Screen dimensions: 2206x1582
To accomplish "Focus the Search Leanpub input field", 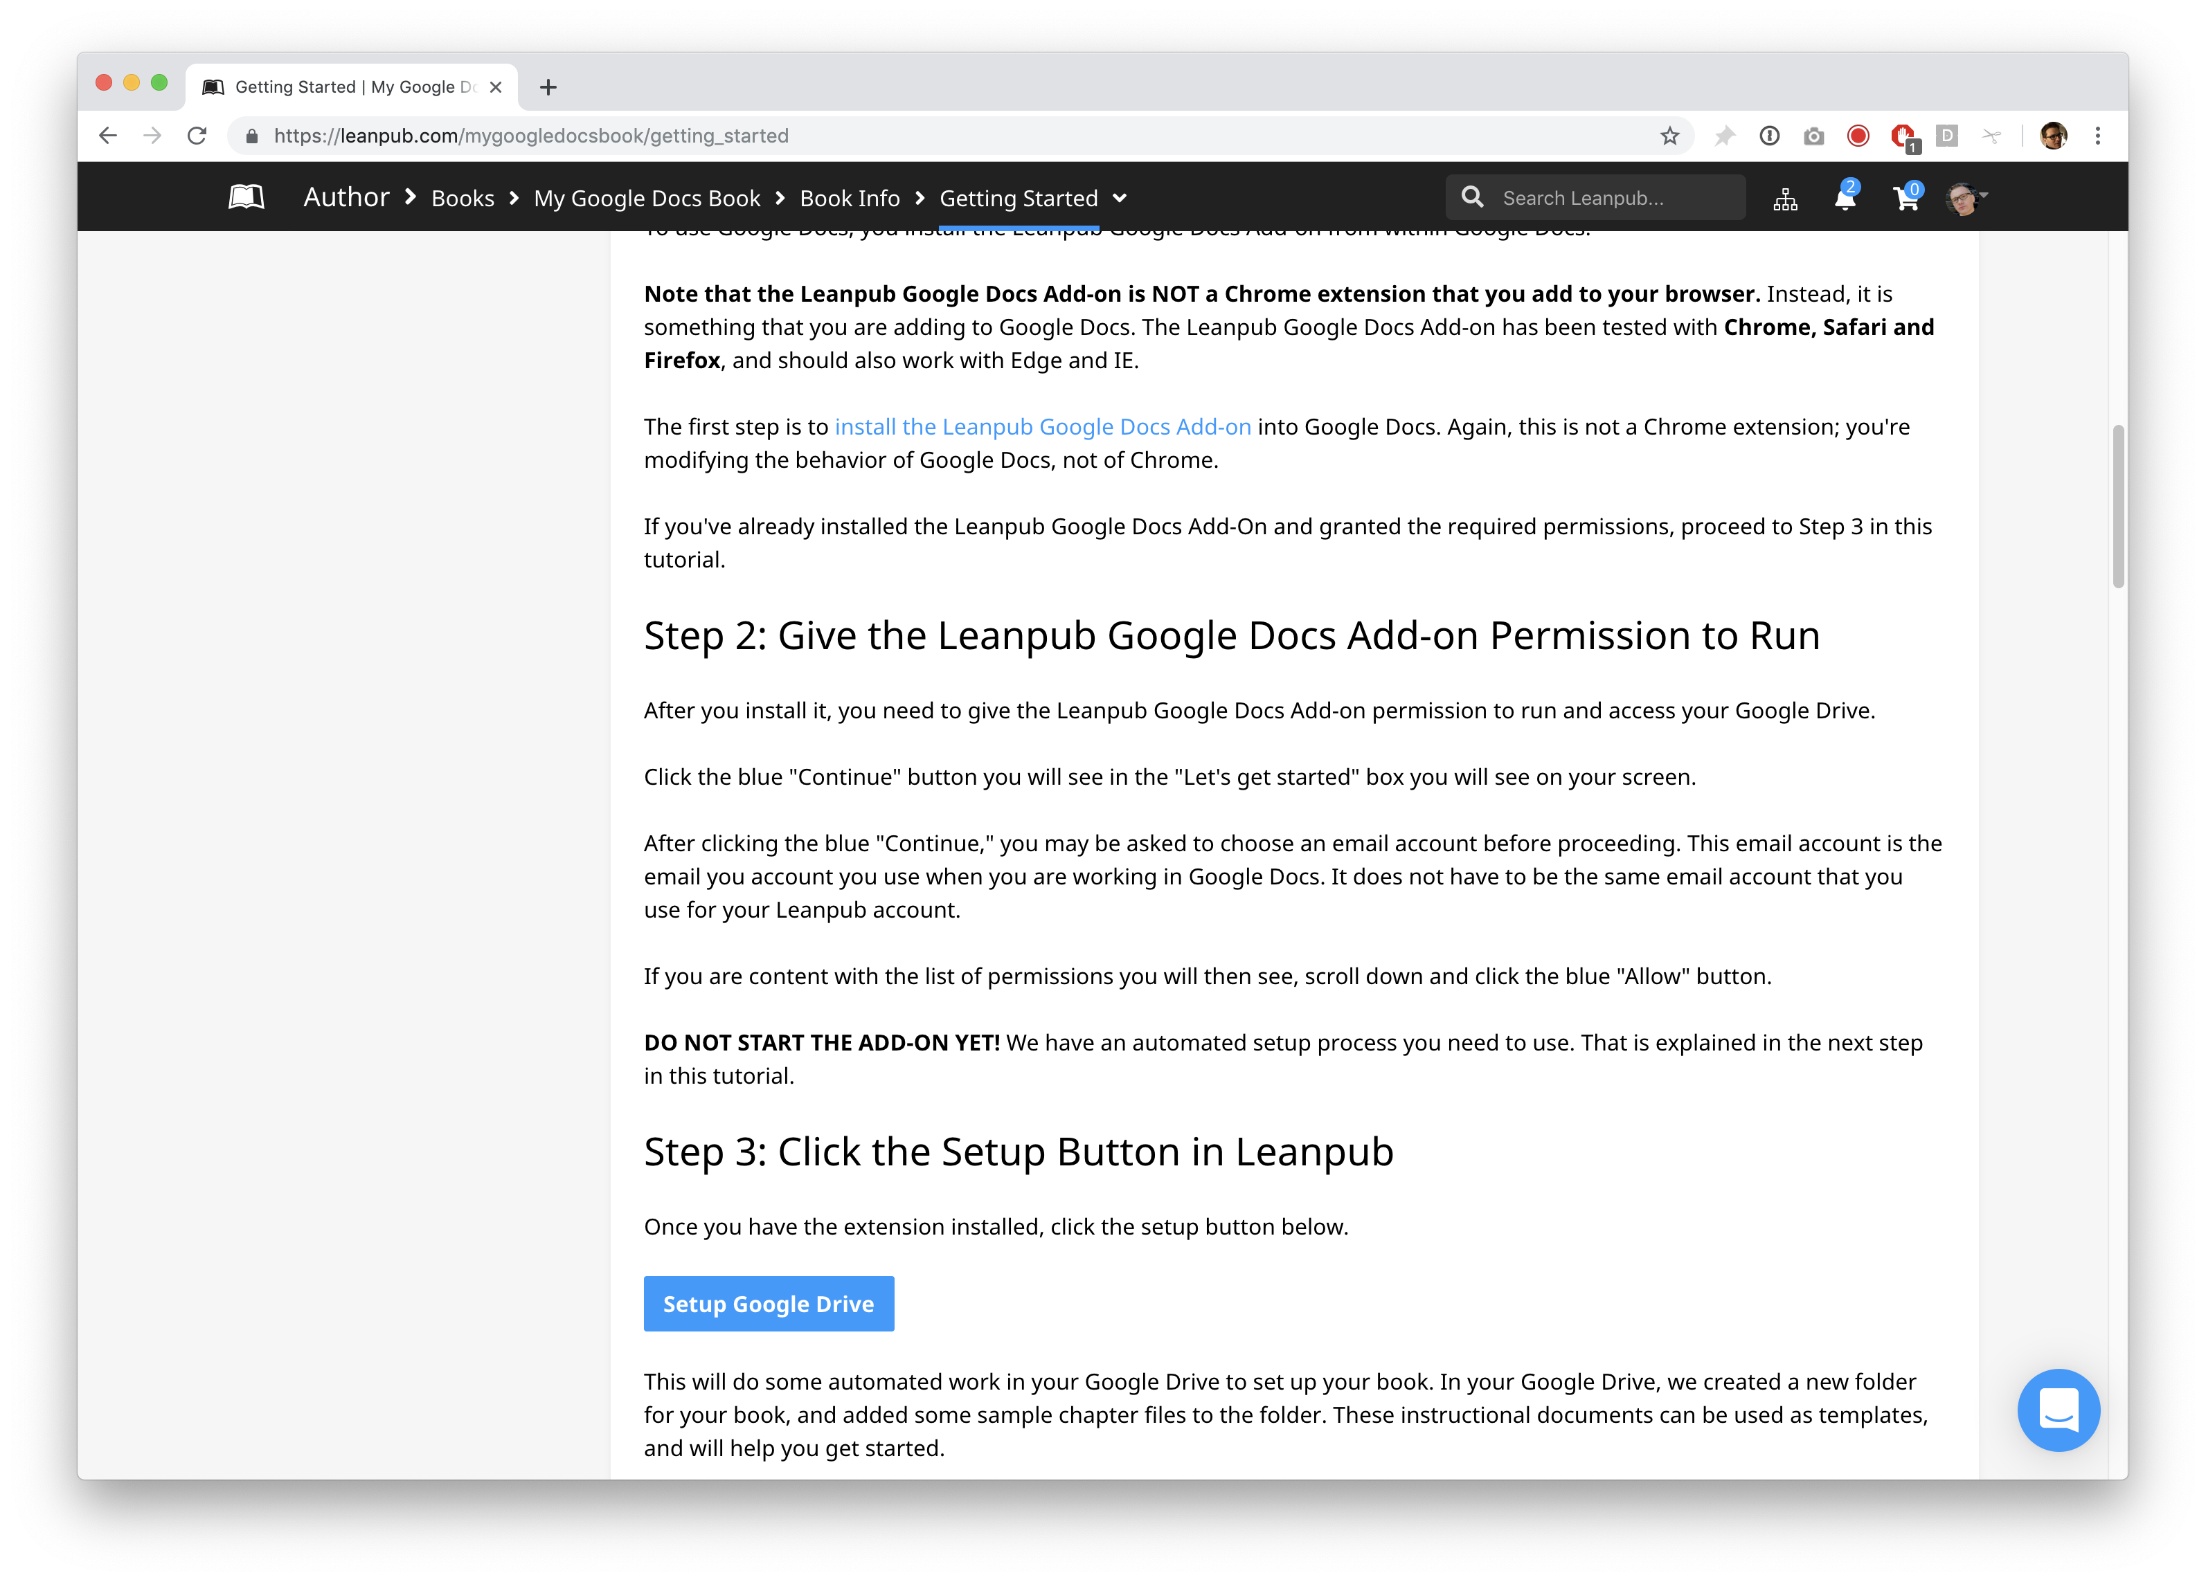I will click(1596, 197).
